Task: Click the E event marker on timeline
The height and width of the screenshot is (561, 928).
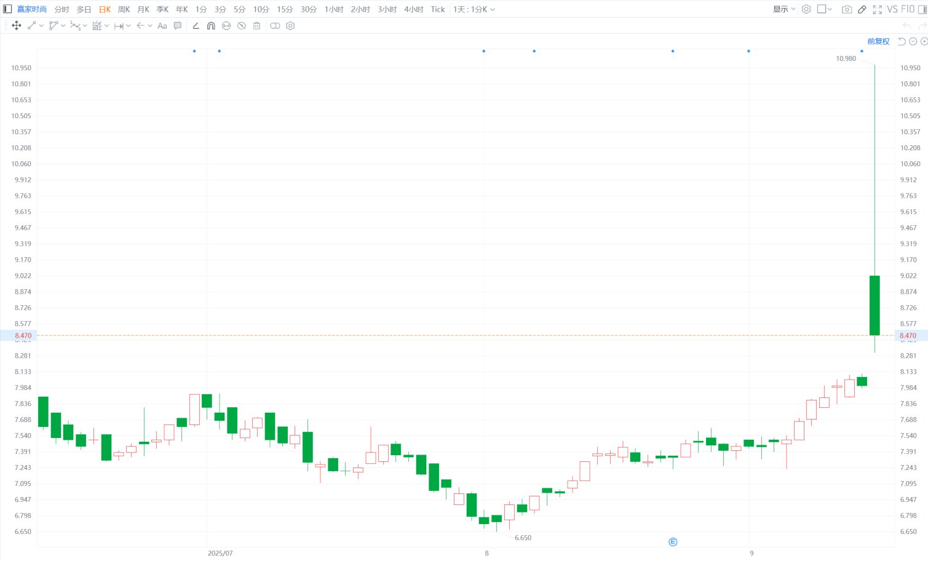Action: (673, 542)
